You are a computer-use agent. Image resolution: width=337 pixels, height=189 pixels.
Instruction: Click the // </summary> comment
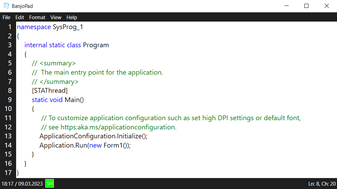[x=55, y=82]
